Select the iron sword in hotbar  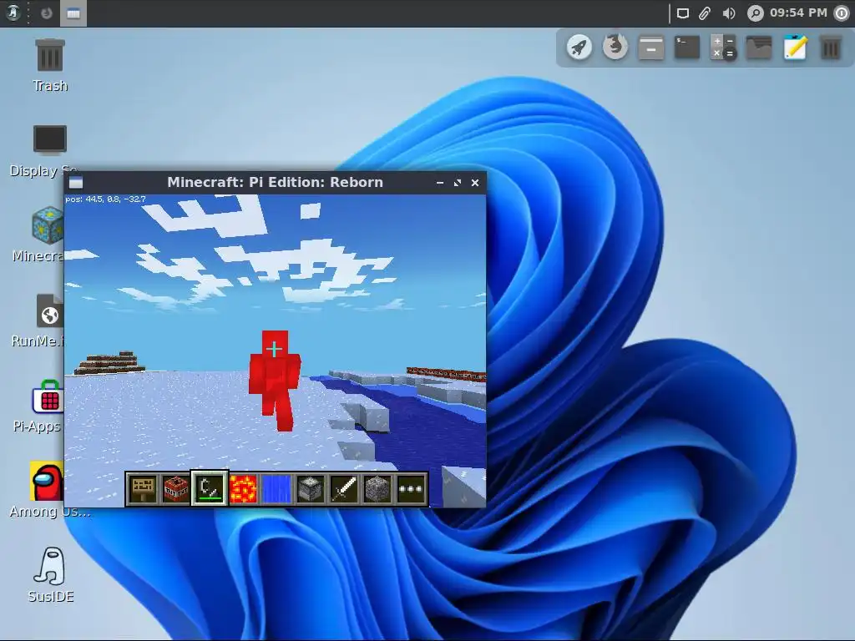pyautogui.click(x=344, y=488)
